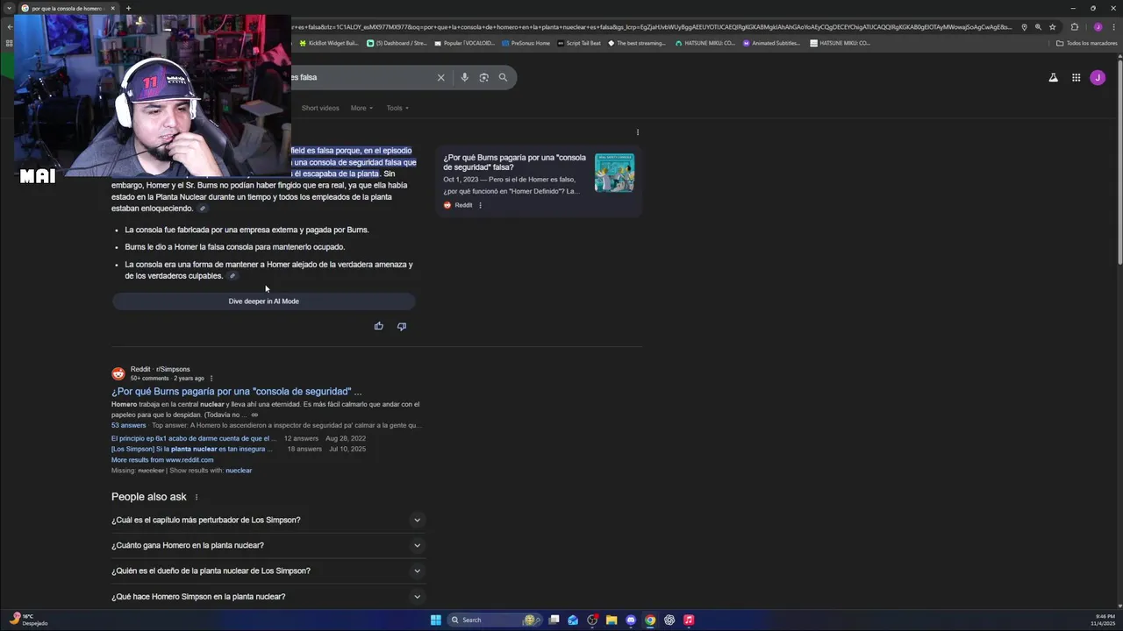Open PreSonus: Home bookmark

pyautogui.click(x=526, y=43)
